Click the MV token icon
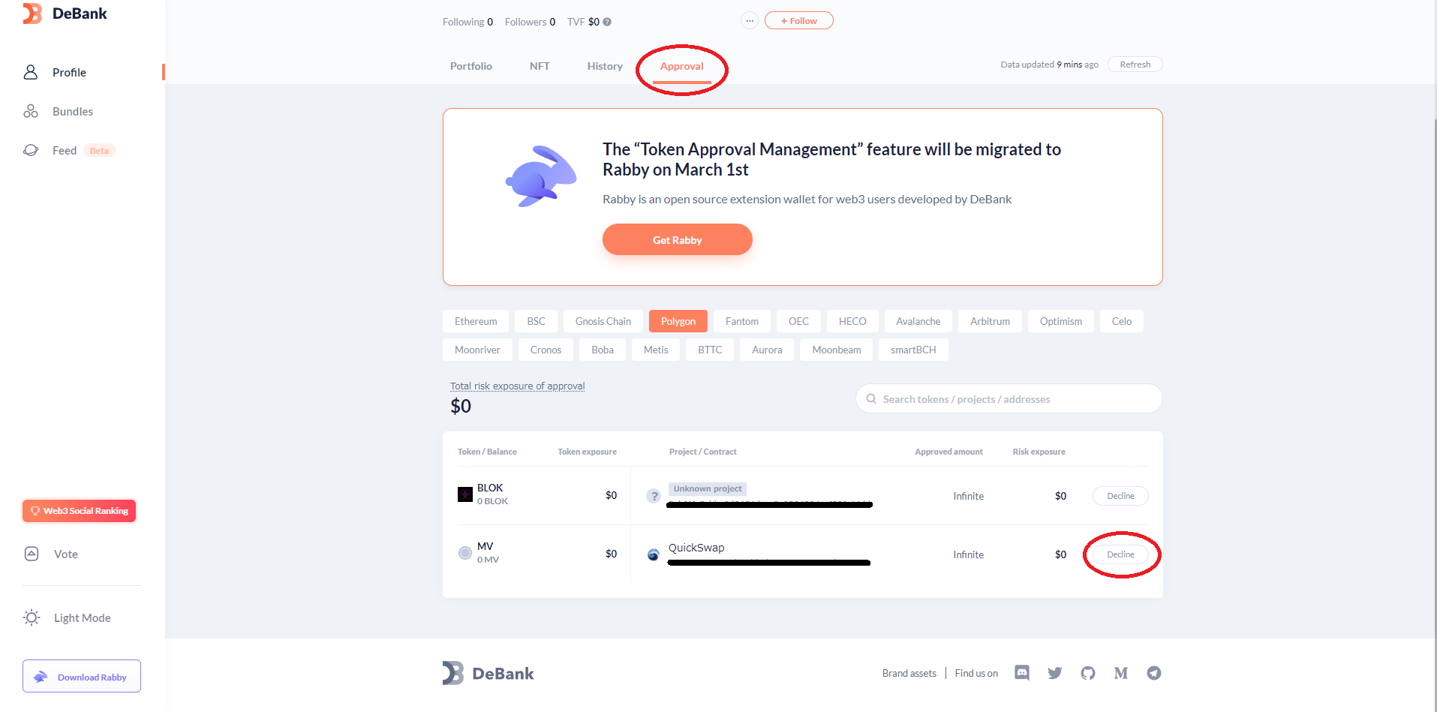Viewport: 1437px width, 712px height. pos(465,553)
